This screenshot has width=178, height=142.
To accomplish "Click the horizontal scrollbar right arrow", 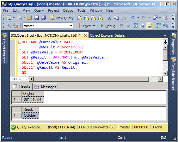I will click(160, 79).
